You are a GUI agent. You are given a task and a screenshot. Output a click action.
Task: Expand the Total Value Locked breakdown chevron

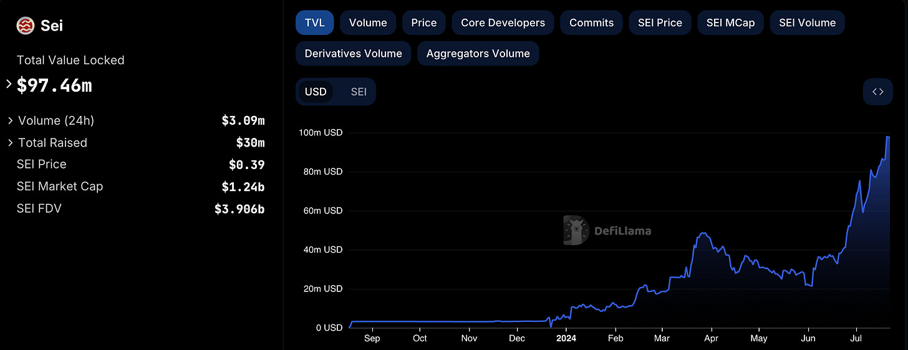[9, 84]
